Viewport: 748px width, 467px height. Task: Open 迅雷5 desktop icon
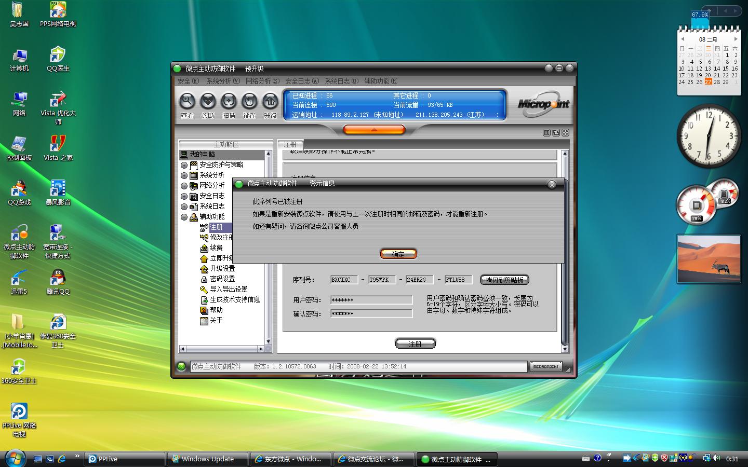click(19, 282)
